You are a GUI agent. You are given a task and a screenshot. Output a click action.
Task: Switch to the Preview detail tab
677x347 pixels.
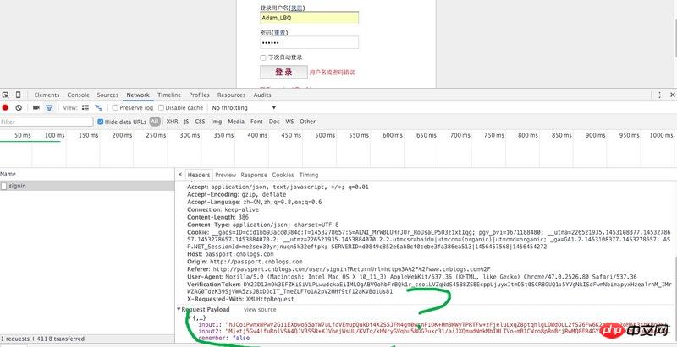pyautogui.click(x=225, y=175)
